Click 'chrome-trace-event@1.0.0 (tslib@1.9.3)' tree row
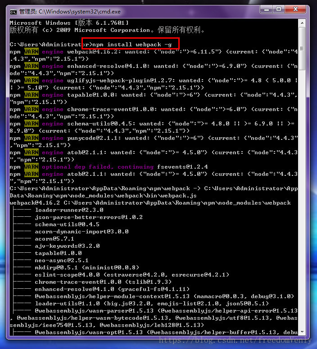317x349 pixels. tap(92, 282)
